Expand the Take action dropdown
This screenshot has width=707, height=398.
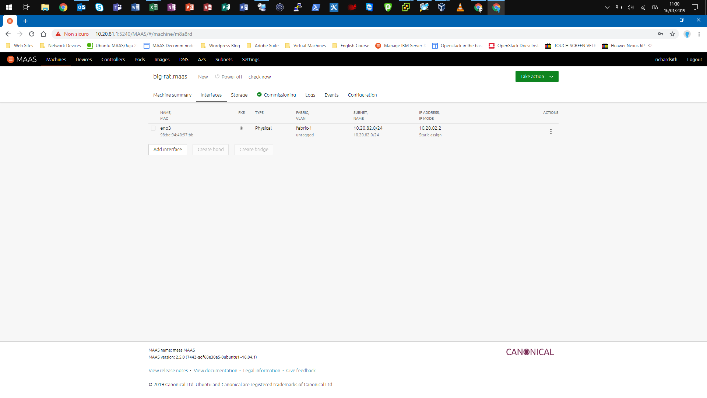537,77
